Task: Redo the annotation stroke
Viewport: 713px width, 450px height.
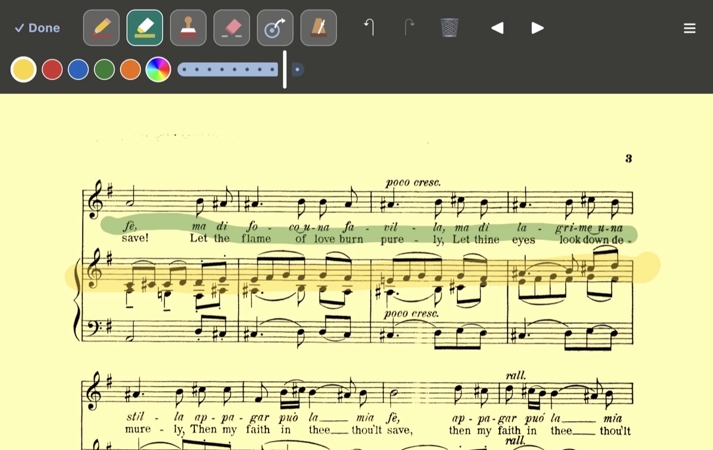Action: click(x=409, y=27)
